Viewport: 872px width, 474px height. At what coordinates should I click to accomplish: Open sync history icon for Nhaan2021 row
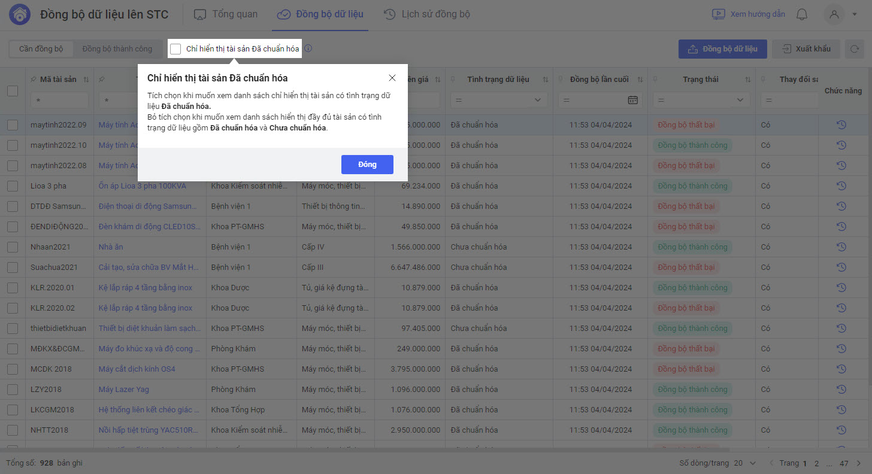pos(841,247)
